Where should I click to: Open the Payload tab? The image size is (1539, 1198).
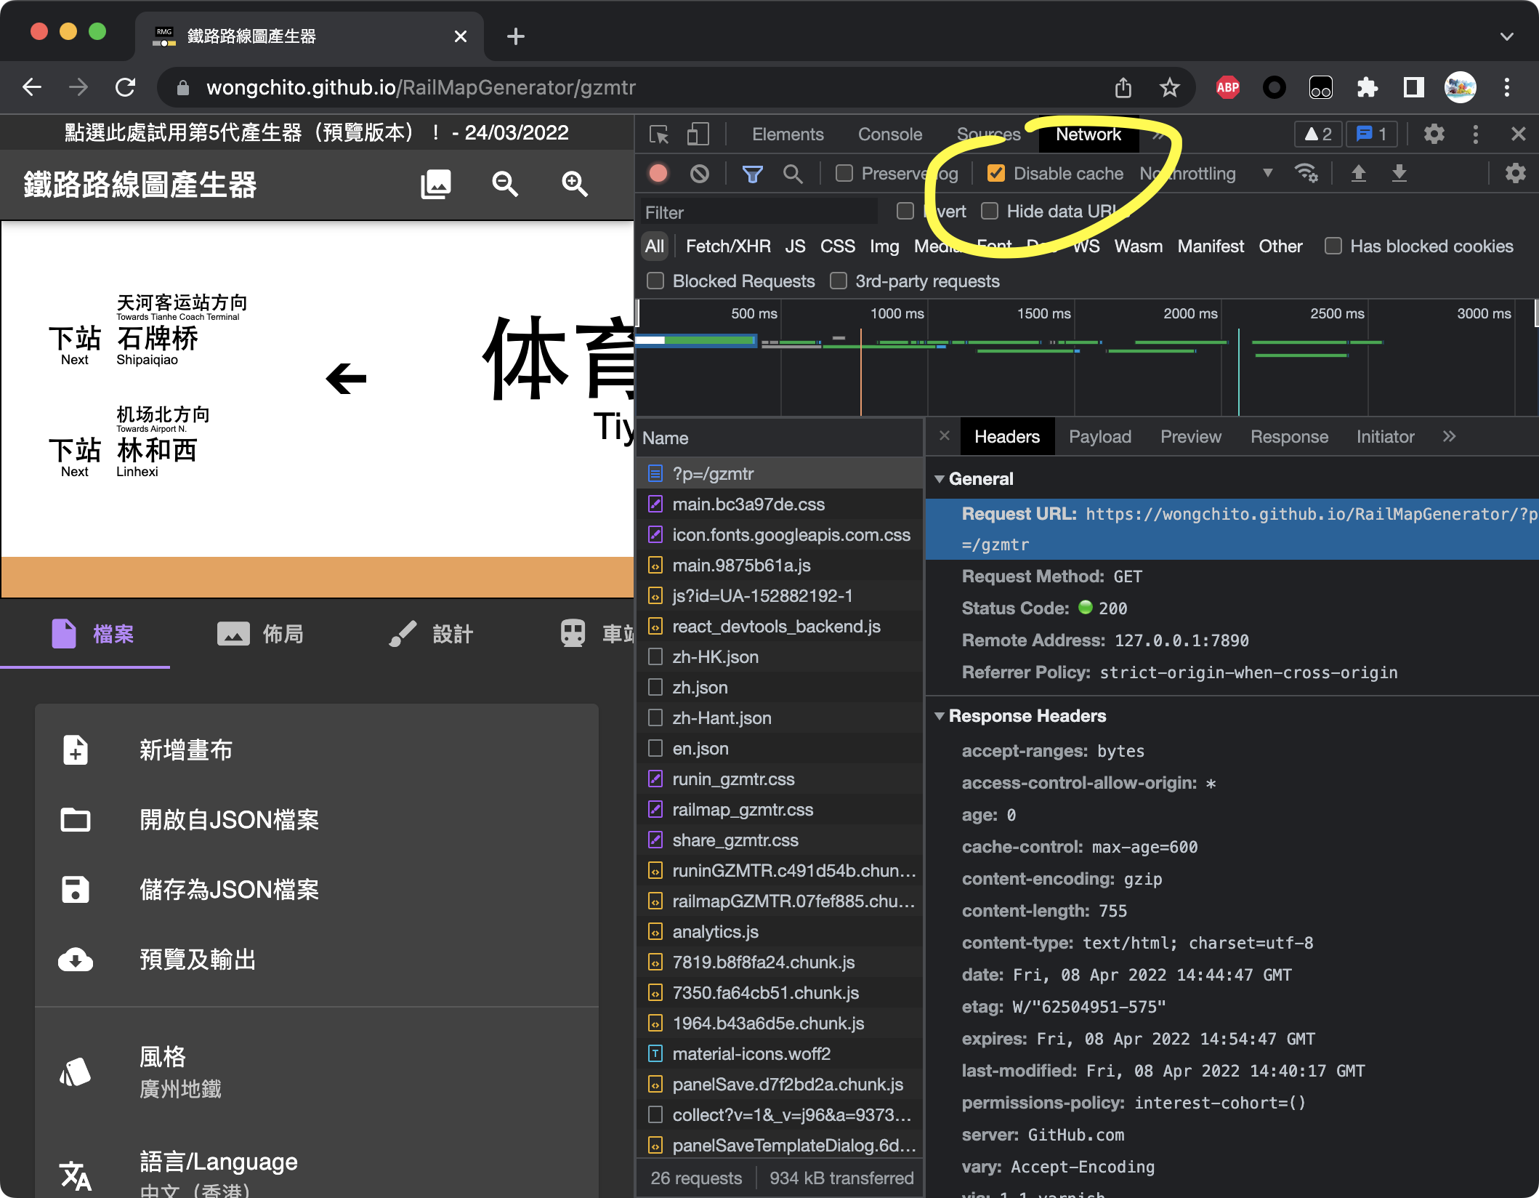click(x=1099, y=436)
